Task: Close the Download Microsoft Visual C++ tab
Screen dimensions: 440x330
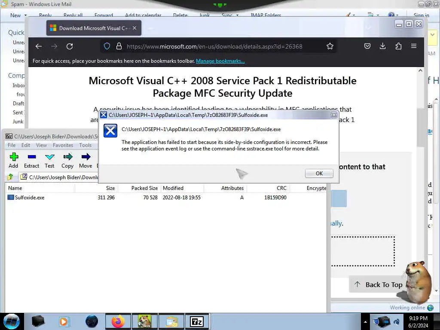Action: (x=134, y=28)
